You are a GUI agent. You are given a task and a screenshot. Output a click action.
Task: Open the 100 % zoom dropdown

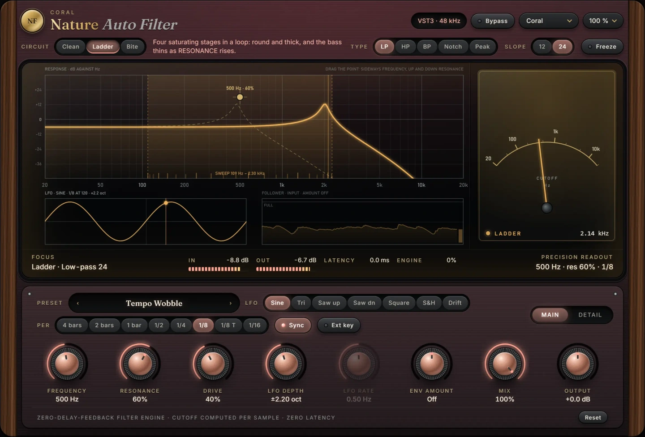coord(603,21)
